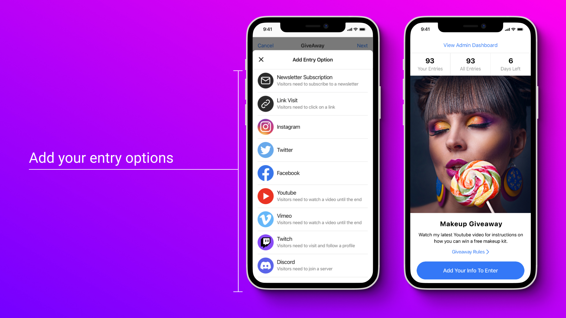566x318 pixels.
Task: Toggle the YouTube video watch entry
Action: pyautogui.click(x=313, y=196)
